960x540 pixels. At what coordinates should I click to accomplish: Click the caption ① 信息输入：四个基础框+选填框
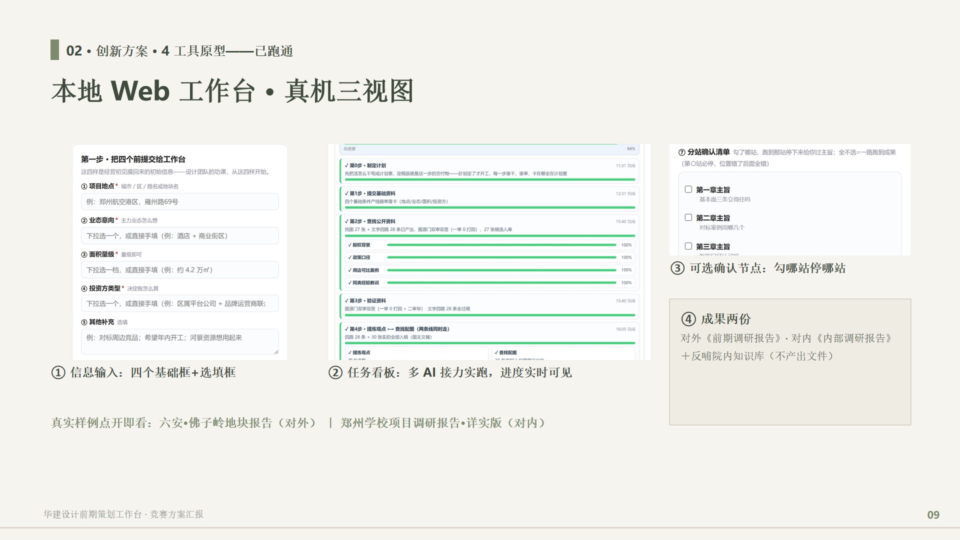pos(143,372)
